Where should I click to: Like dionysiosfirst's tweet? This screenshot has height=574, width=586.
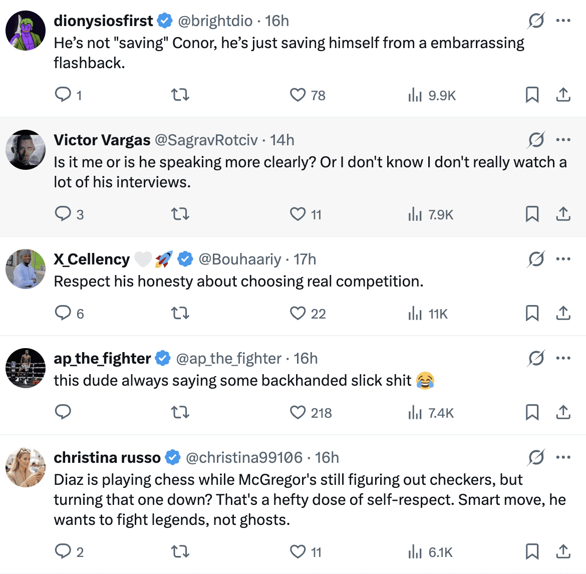[x=298, y=95]
